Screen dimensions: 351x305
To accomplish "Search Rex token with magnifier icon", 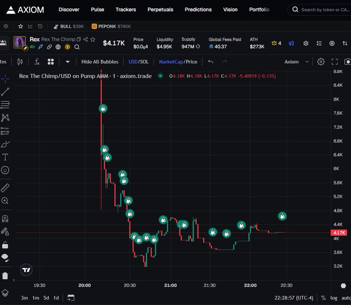I will [x=77, y=47].
